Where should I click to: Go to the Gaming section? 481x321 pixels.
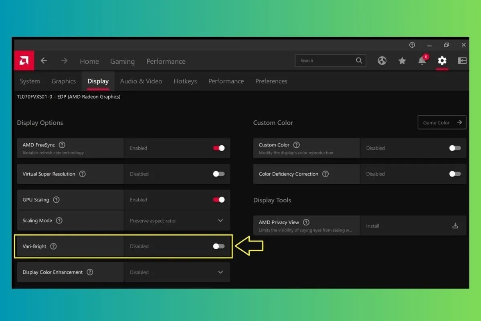pyautogui.click(x=122, y=61)
